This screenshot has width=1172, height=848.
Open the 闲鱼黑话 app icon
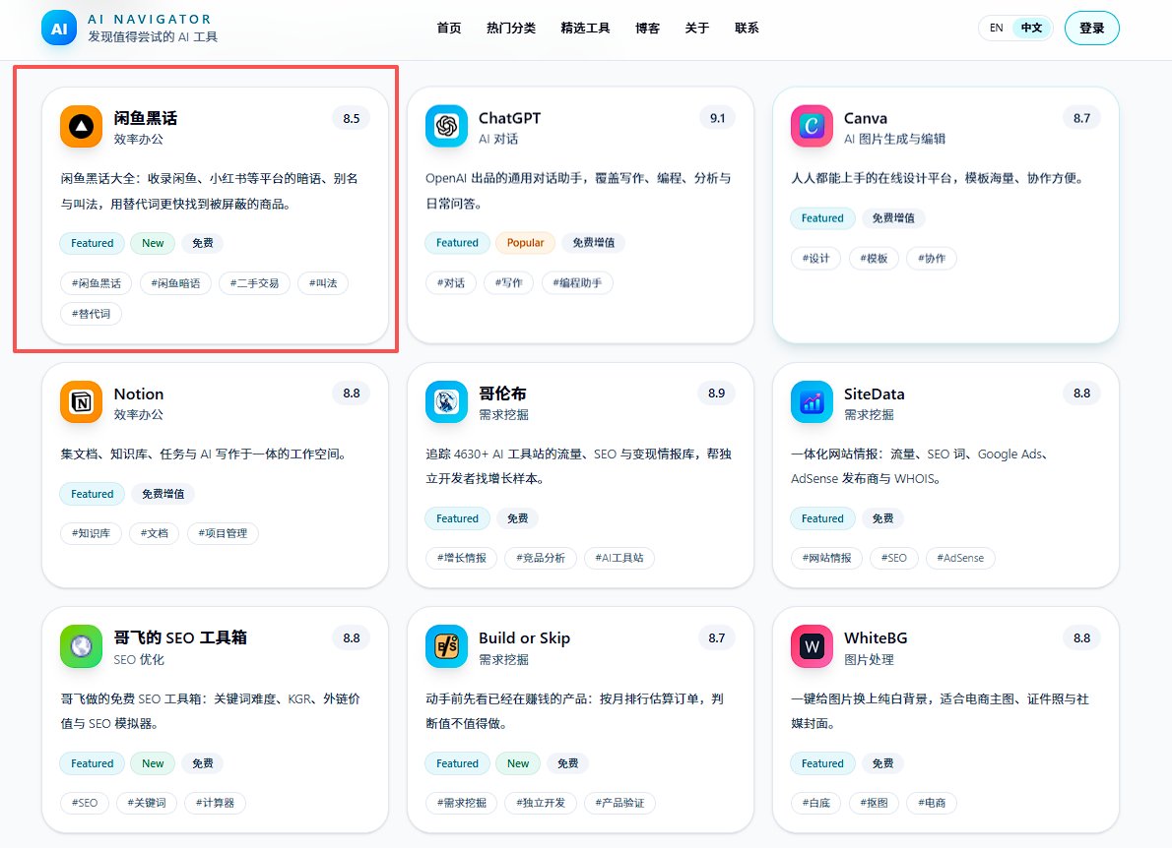pos(81,126)
